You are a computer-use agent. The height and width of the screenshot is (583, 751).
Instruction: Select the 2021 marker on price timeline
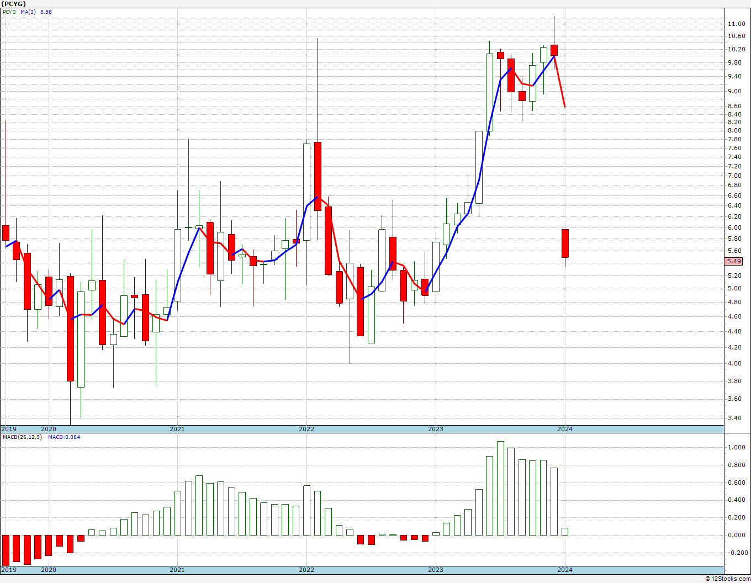tap(177, 429)
